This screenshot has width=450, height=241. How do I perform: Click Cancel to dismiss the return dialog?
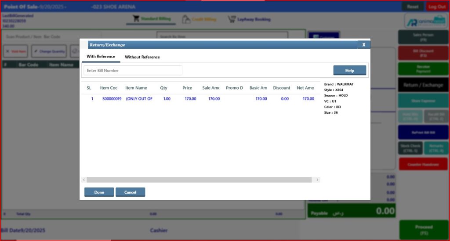[130, 192]
